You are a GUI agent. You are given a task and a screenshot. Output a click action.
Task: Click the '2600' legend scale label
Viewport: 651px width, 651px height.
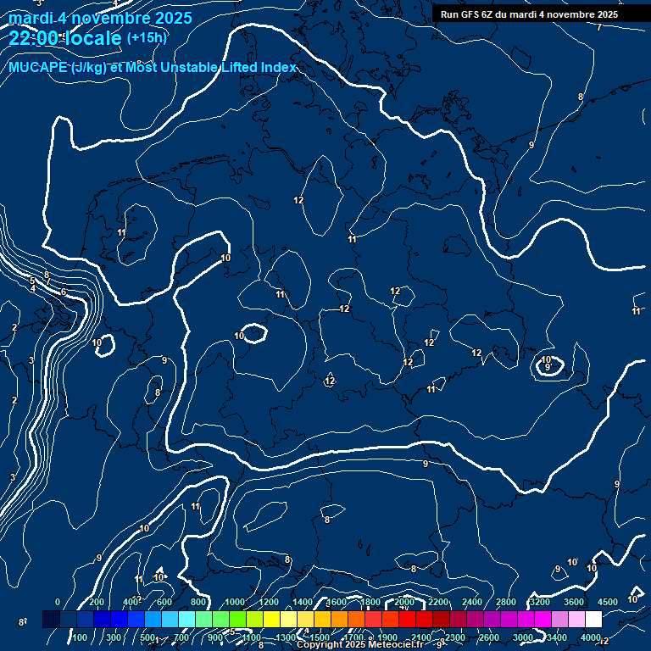pyautogui.click(x=488, y=637)
